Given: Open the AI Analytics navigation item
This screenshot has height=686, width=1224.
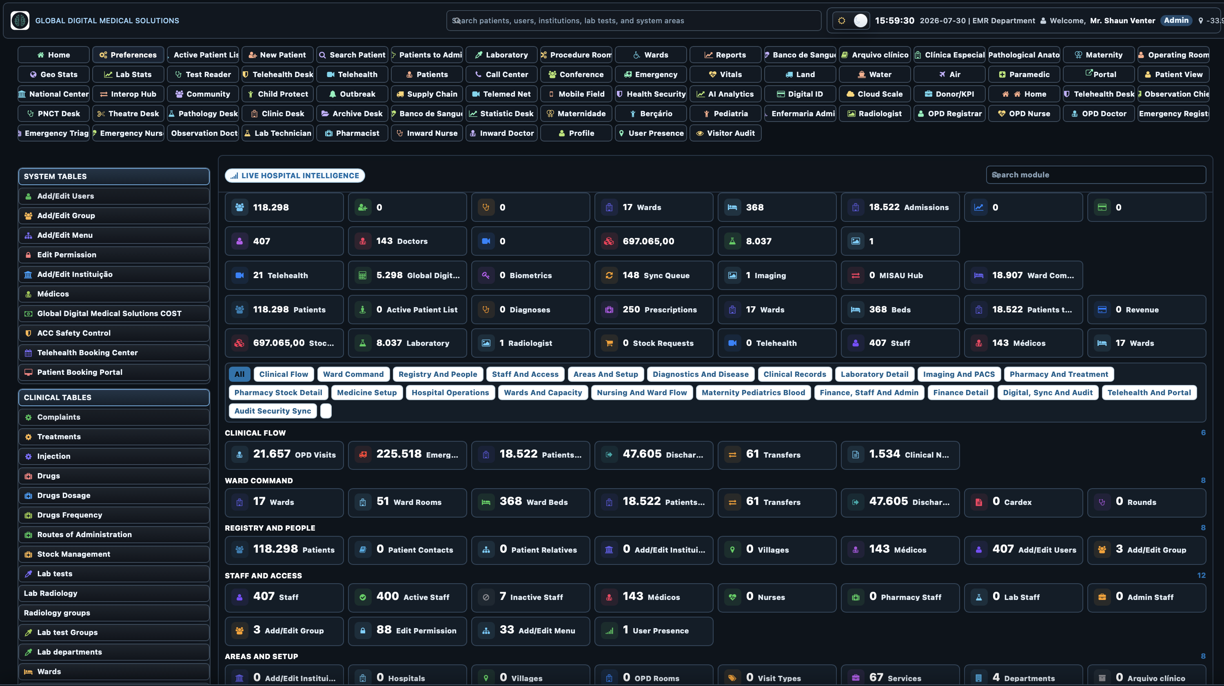Looking at the screenshot, I should pos(725,94).
